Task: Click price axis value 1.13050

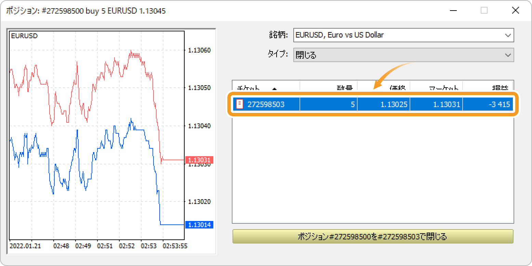Action: coord(199,88)
